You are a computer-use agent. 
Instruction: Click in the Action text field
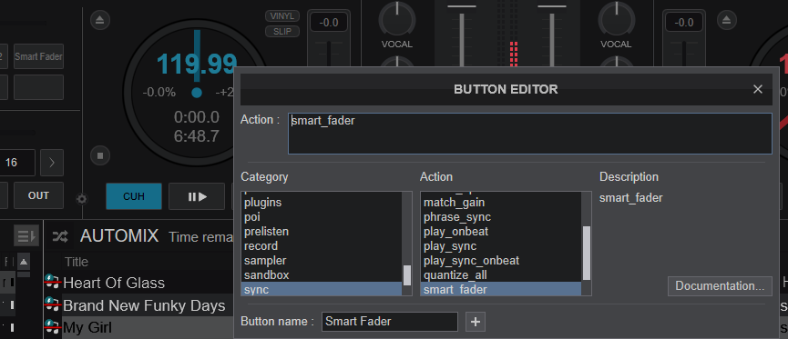click(x=529, y=134)
